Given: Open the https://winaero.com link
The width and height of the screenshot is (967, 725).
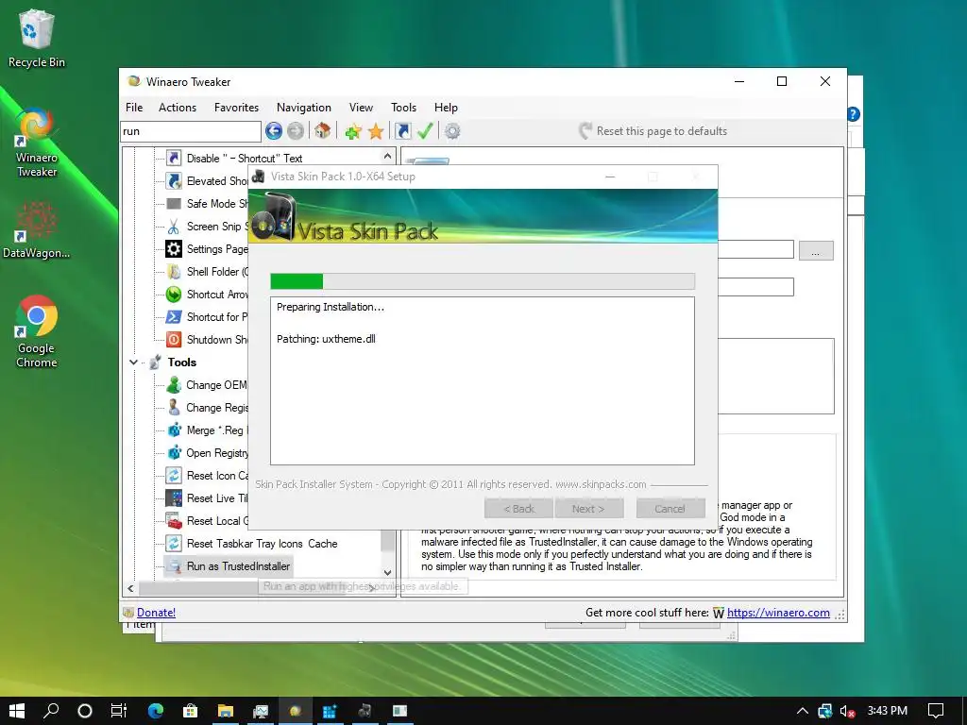Looking at the screenshot, I should tap(778, 612).
